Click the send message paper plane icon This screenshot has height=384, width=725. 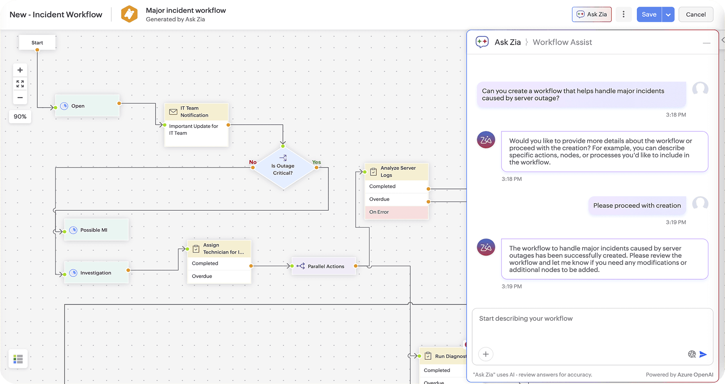click(x=704, y=354)
